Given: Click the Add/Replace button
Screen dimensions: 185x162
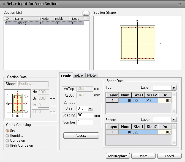Looking at the screenshot, I should [118, 156].
